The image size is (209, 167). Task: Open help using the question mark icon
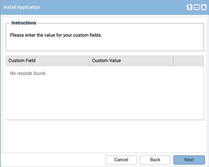click(190, 7)
